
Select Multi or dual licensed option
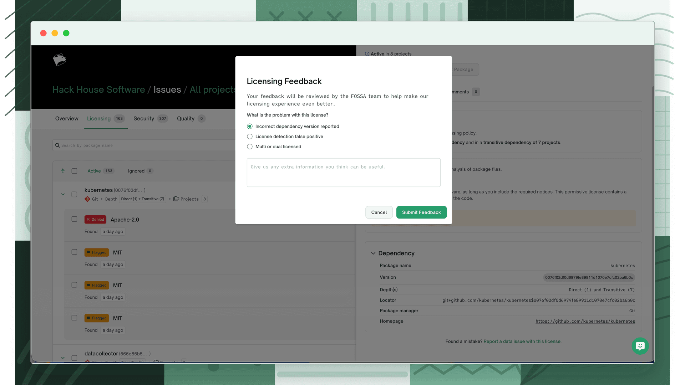click(250, 147)
